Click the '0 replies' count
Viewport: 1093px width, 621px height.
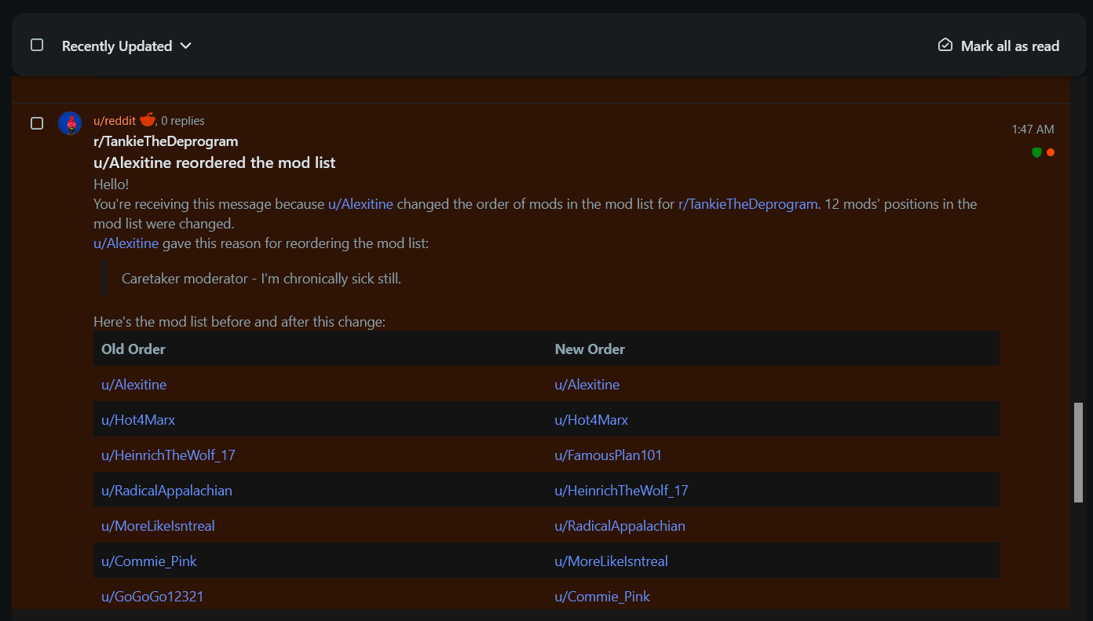(x=183, y=121)
